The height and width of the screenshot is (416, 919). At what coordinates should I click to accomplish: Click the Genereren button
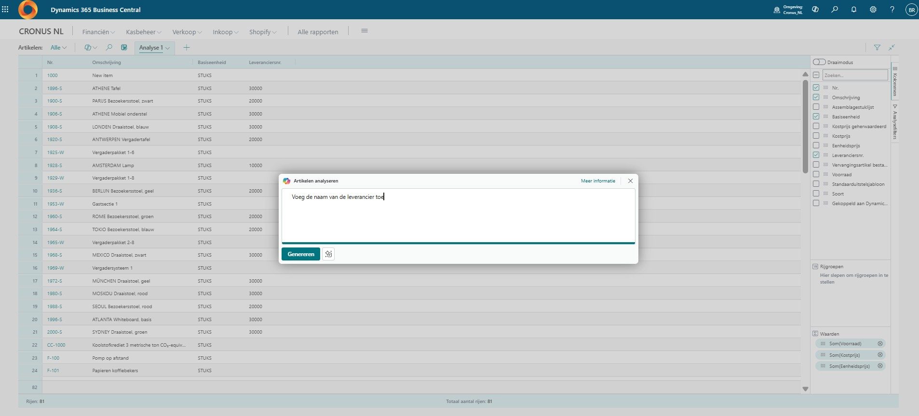(x=300, y=254)
